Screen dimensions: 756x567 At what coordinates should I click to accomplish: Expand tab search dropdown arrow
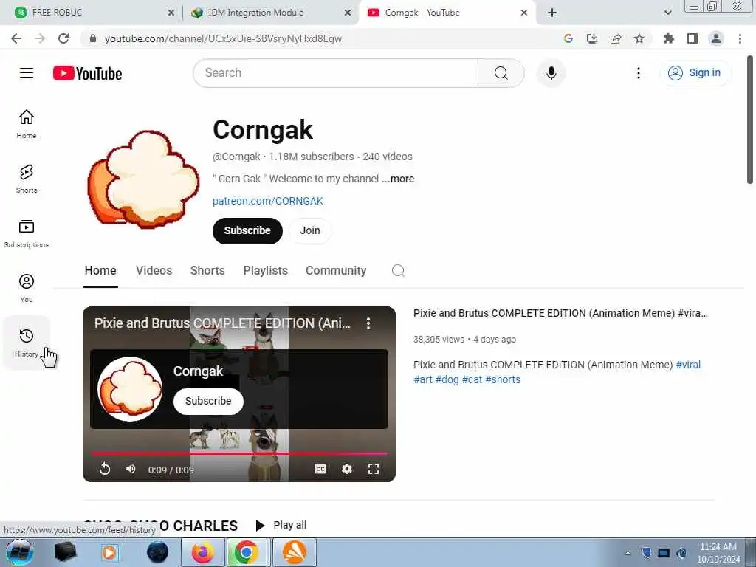point(667,13)
